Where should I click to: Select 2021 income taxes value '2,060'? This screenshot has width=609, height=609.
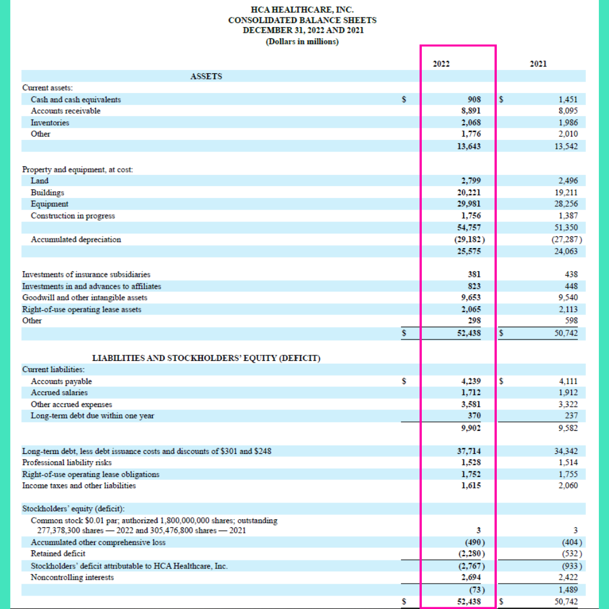point(568,486)
